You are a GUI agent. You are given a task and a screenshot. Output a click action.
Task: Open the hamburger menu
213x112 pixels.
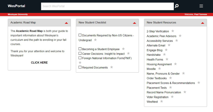pyautogui.click(x=201, y=6)
